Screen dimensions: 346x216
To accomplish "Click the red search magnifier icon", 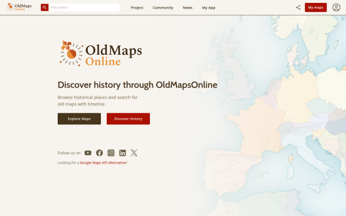I will 44,7.
